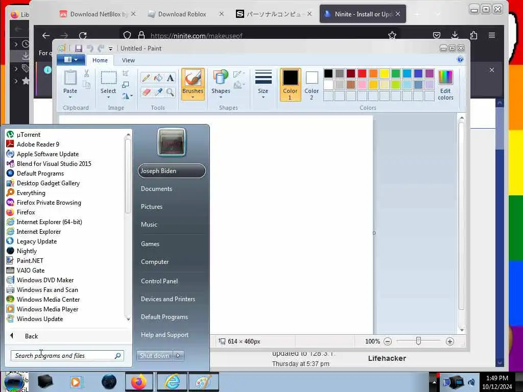Viewport: 523px width, 392px height.
Task: Open Devices and Printers from Start menu
Action: (168, 299)
